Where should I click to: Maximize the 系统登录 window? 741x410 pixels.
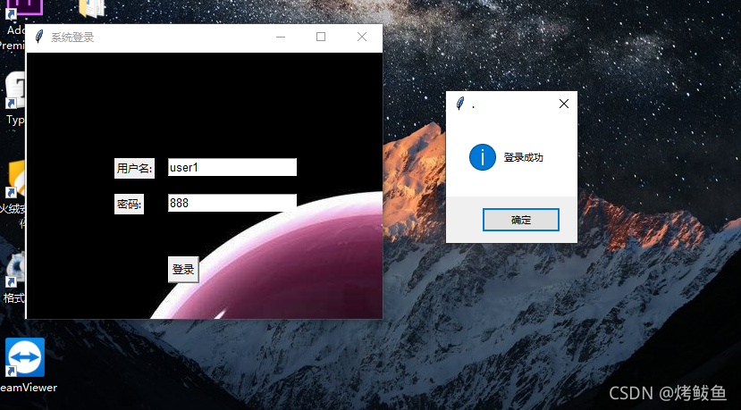(321, 37)
